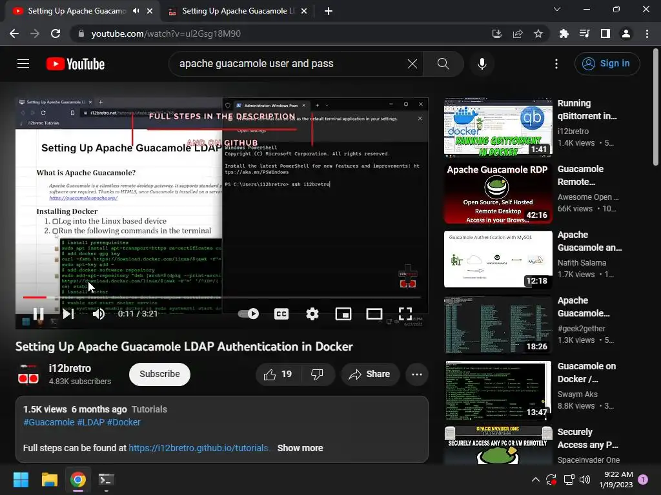Screen dimensions: 661x495
Task: Open the i12bretro channel name link
Action: 70,368
